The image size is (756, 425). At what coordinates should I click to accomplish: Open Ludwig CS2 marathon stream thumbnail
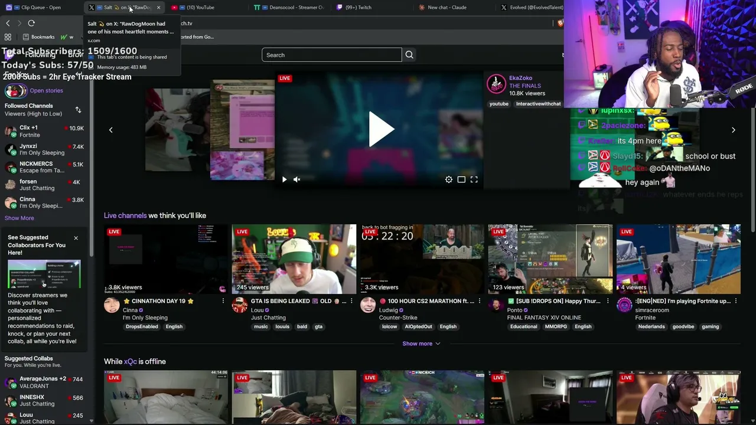(x=422, y=259)
